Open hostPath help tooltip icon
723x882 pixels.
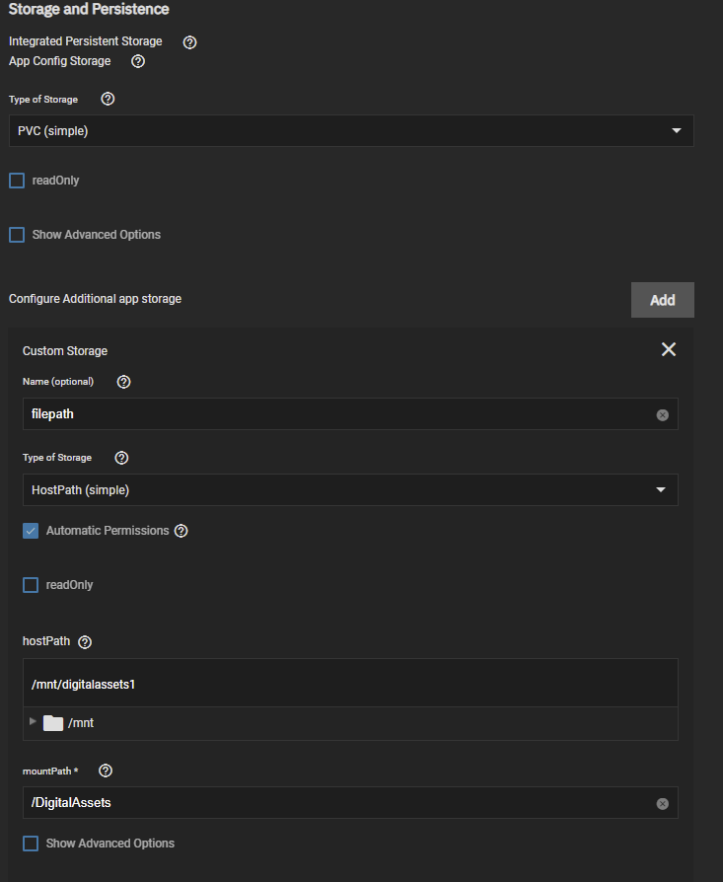[85, 642]
